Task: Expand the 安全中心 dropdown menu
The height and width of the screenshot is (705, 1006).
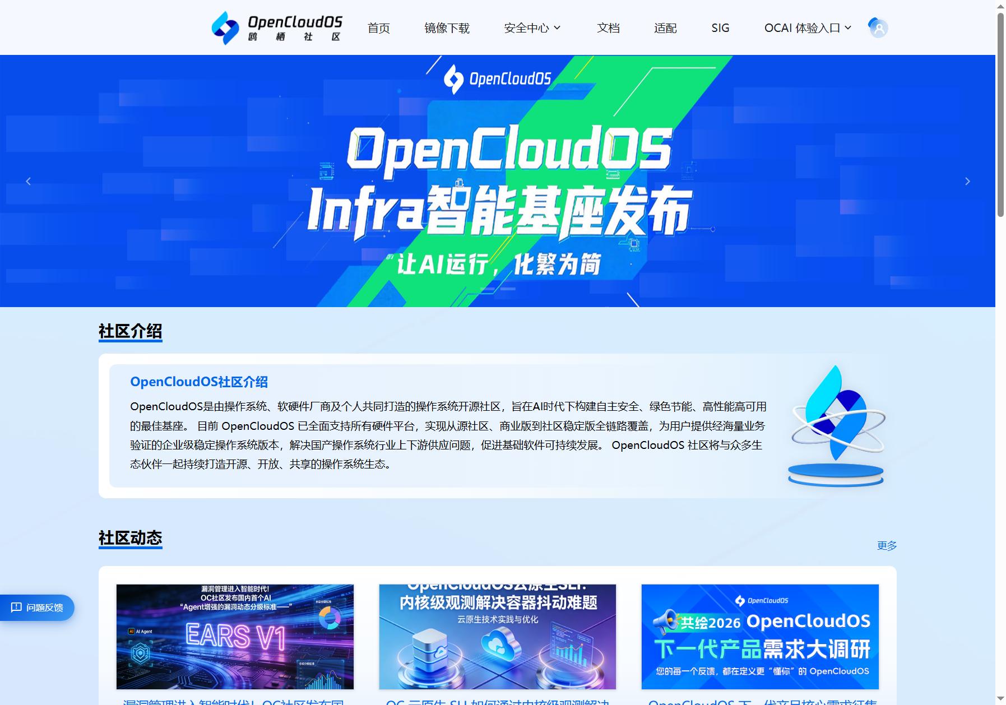Action: tap(532, 28)
